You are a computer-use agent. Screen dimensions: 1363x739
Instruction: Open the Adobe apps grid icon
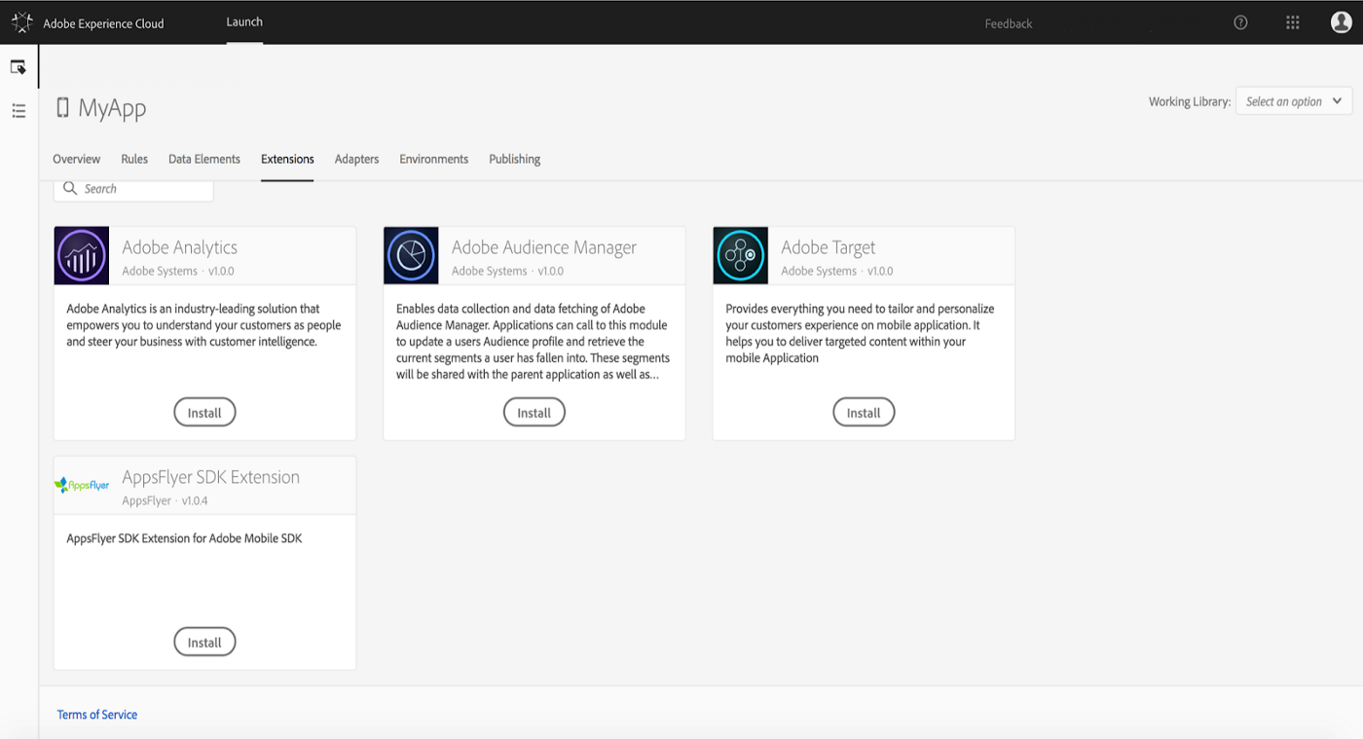tap(1293, 21)
